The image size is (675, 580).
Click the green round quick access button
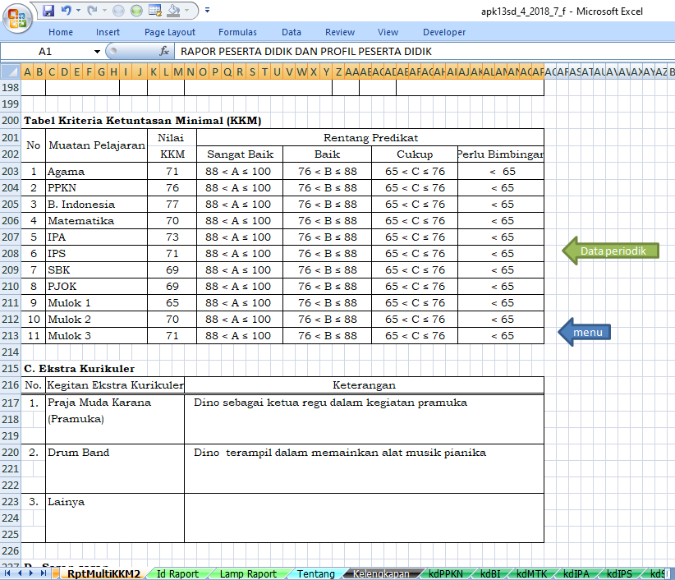(x=136, y=11)
